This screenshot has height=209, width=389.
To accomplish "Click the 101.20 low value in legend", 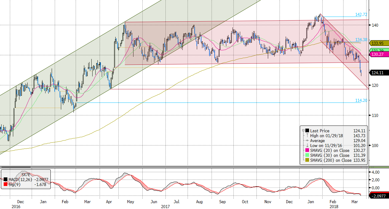I will click(x=359, y=145).
